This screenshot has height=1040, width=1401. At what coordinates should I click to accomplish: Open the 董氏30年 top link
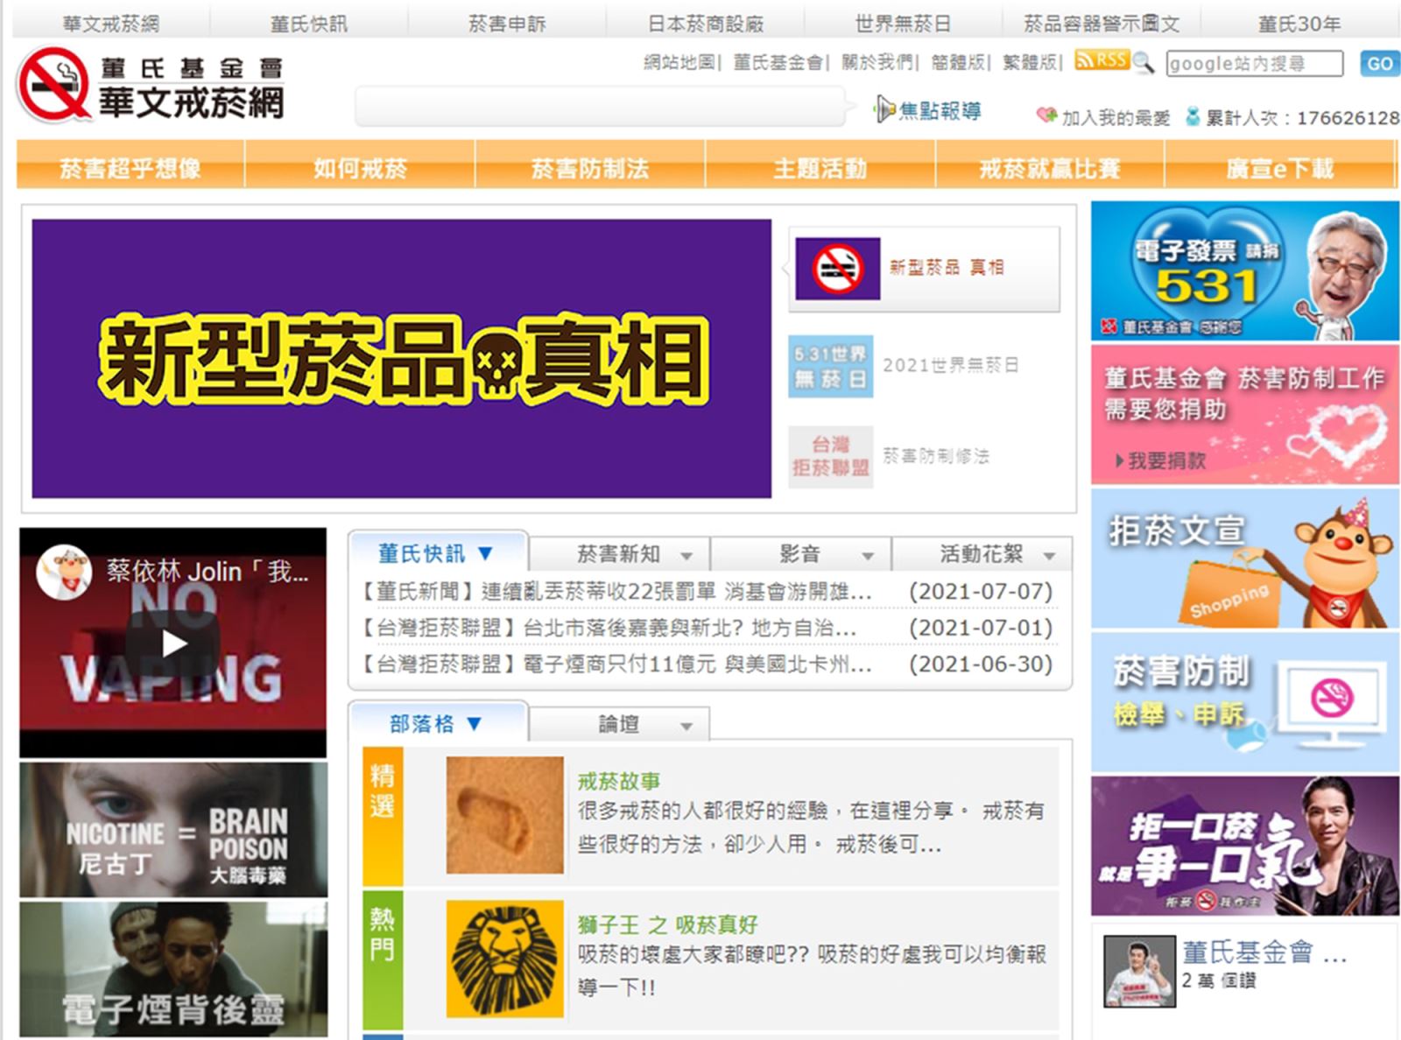[x=1299, y=24]
